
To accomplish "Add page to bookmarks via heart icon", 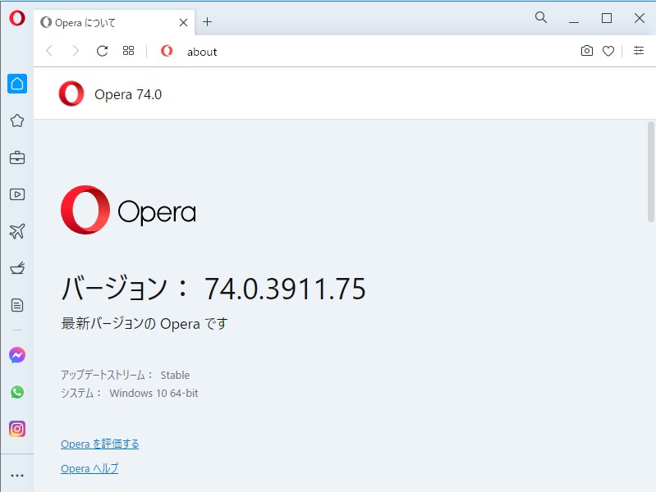I will (608, 51).
